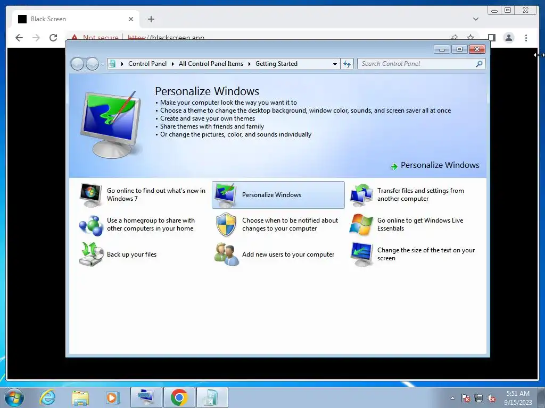Open Change the size of the text item
This screenshot has width=545, height=408.
point(414,254)
